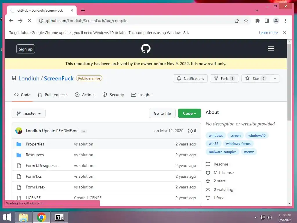
Task: Click Go to file button
Action: 162,114
